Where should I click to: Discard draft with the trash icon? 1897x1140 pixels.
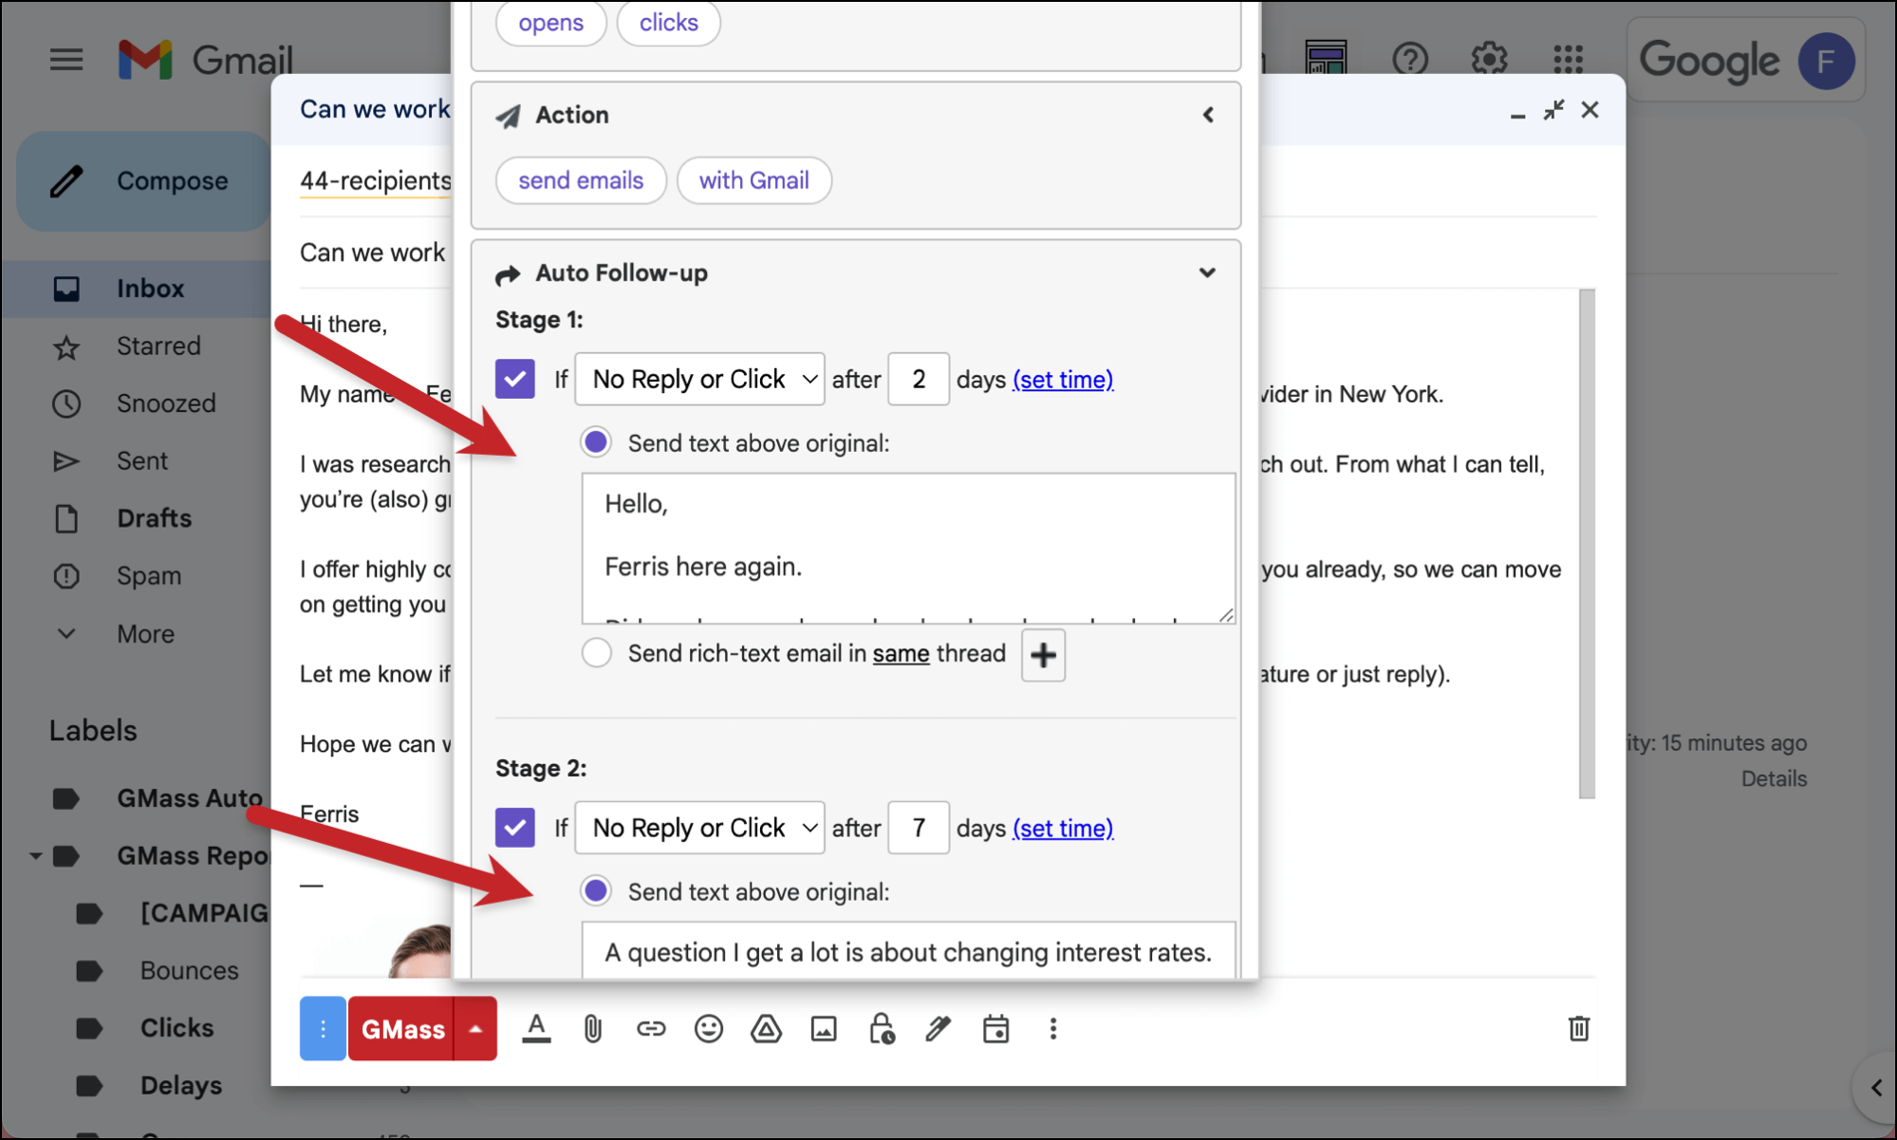coord(1579,1029)
